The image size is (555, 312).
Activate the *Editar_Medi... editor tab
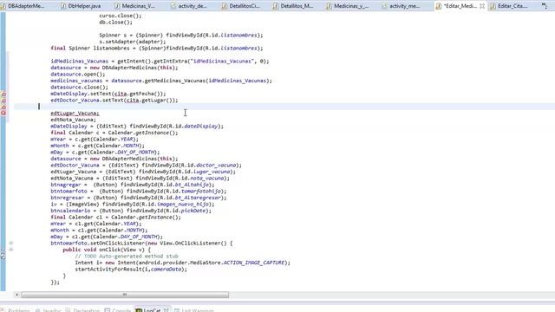point(460,6)
